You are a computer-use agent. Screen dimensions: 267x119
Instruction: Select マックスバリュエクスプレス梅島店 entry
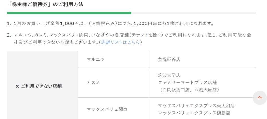pos(194,113)
